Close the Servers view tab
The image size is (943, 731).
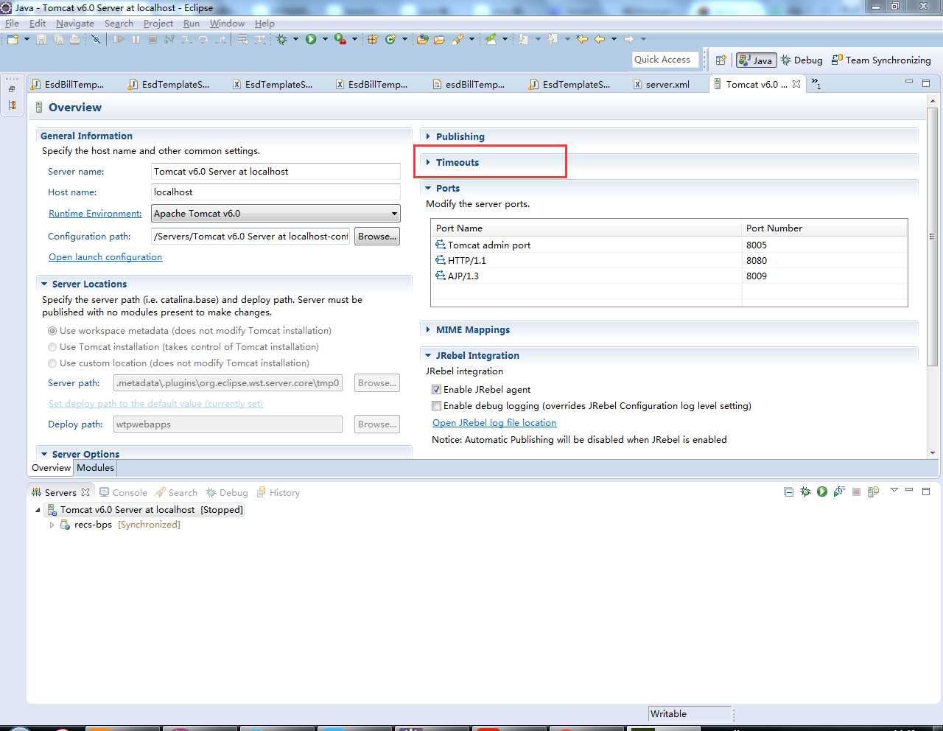point(85,492)
